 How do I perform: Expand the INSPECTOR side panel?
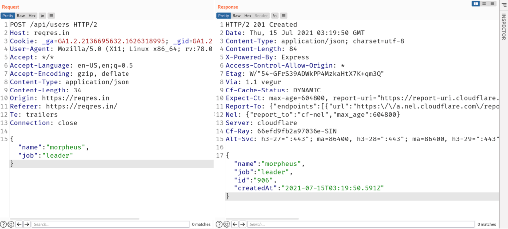pyautogui.click(x=504, y=27)
